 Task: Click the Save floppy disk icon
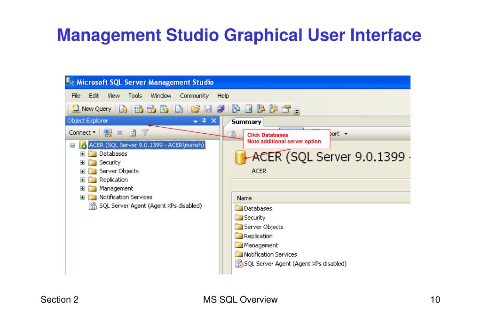tap(208, 109)
